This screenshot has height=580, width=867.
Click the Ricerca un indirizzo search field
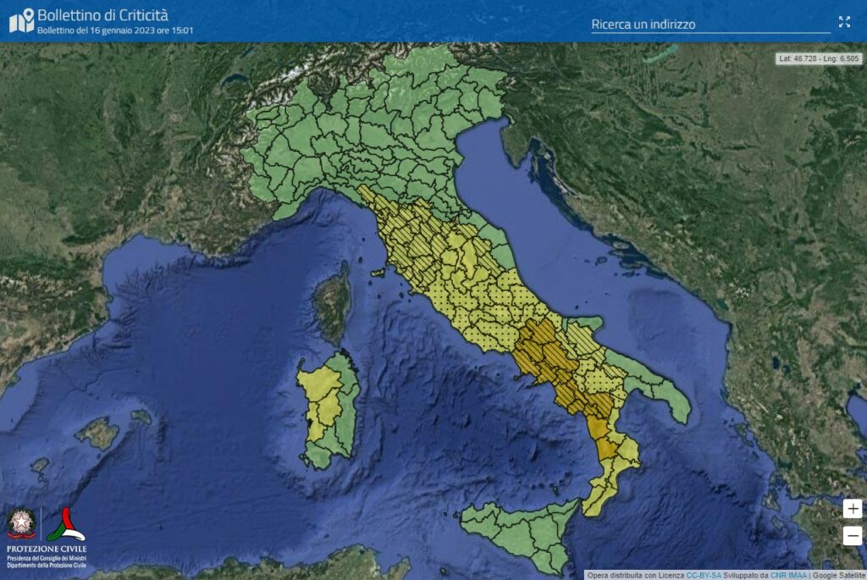coord(710,25)
